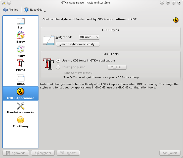Click the GNOME foot icon in header
Image resolution: width=183 pixels, height=158 pixels.
pyautogui.click(x=176, y=20)
